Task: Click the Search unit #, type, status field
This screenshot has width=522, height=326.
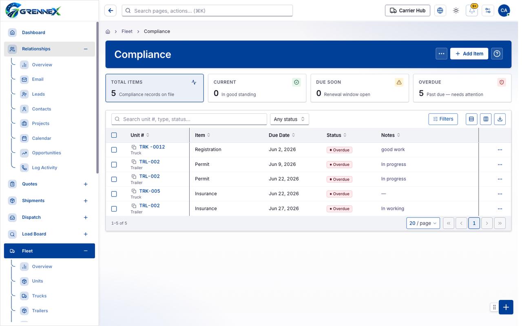Action: 189,119
